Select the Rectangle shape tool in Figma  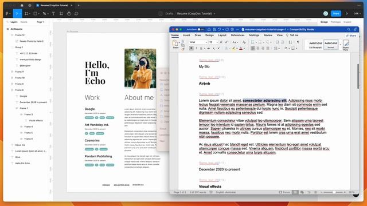36,14
